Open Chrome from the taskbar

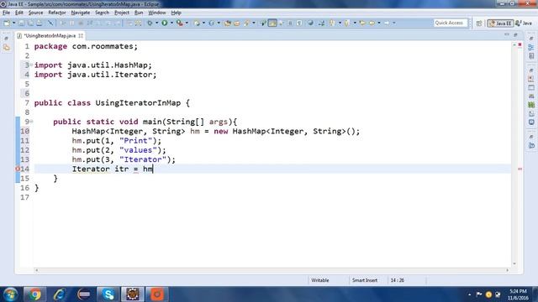[x=34, y=294]
